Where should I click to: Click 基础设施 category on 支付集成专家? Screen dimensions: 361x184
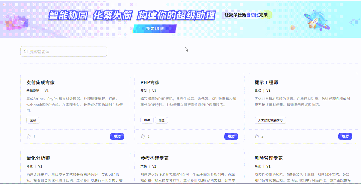pyautogui.click(x=33, y=90)
